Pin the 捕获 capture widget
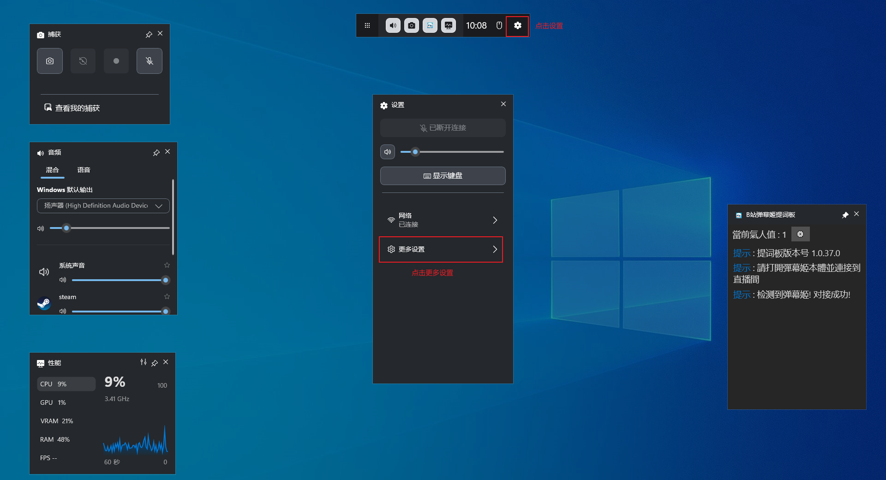 (149, 35)
